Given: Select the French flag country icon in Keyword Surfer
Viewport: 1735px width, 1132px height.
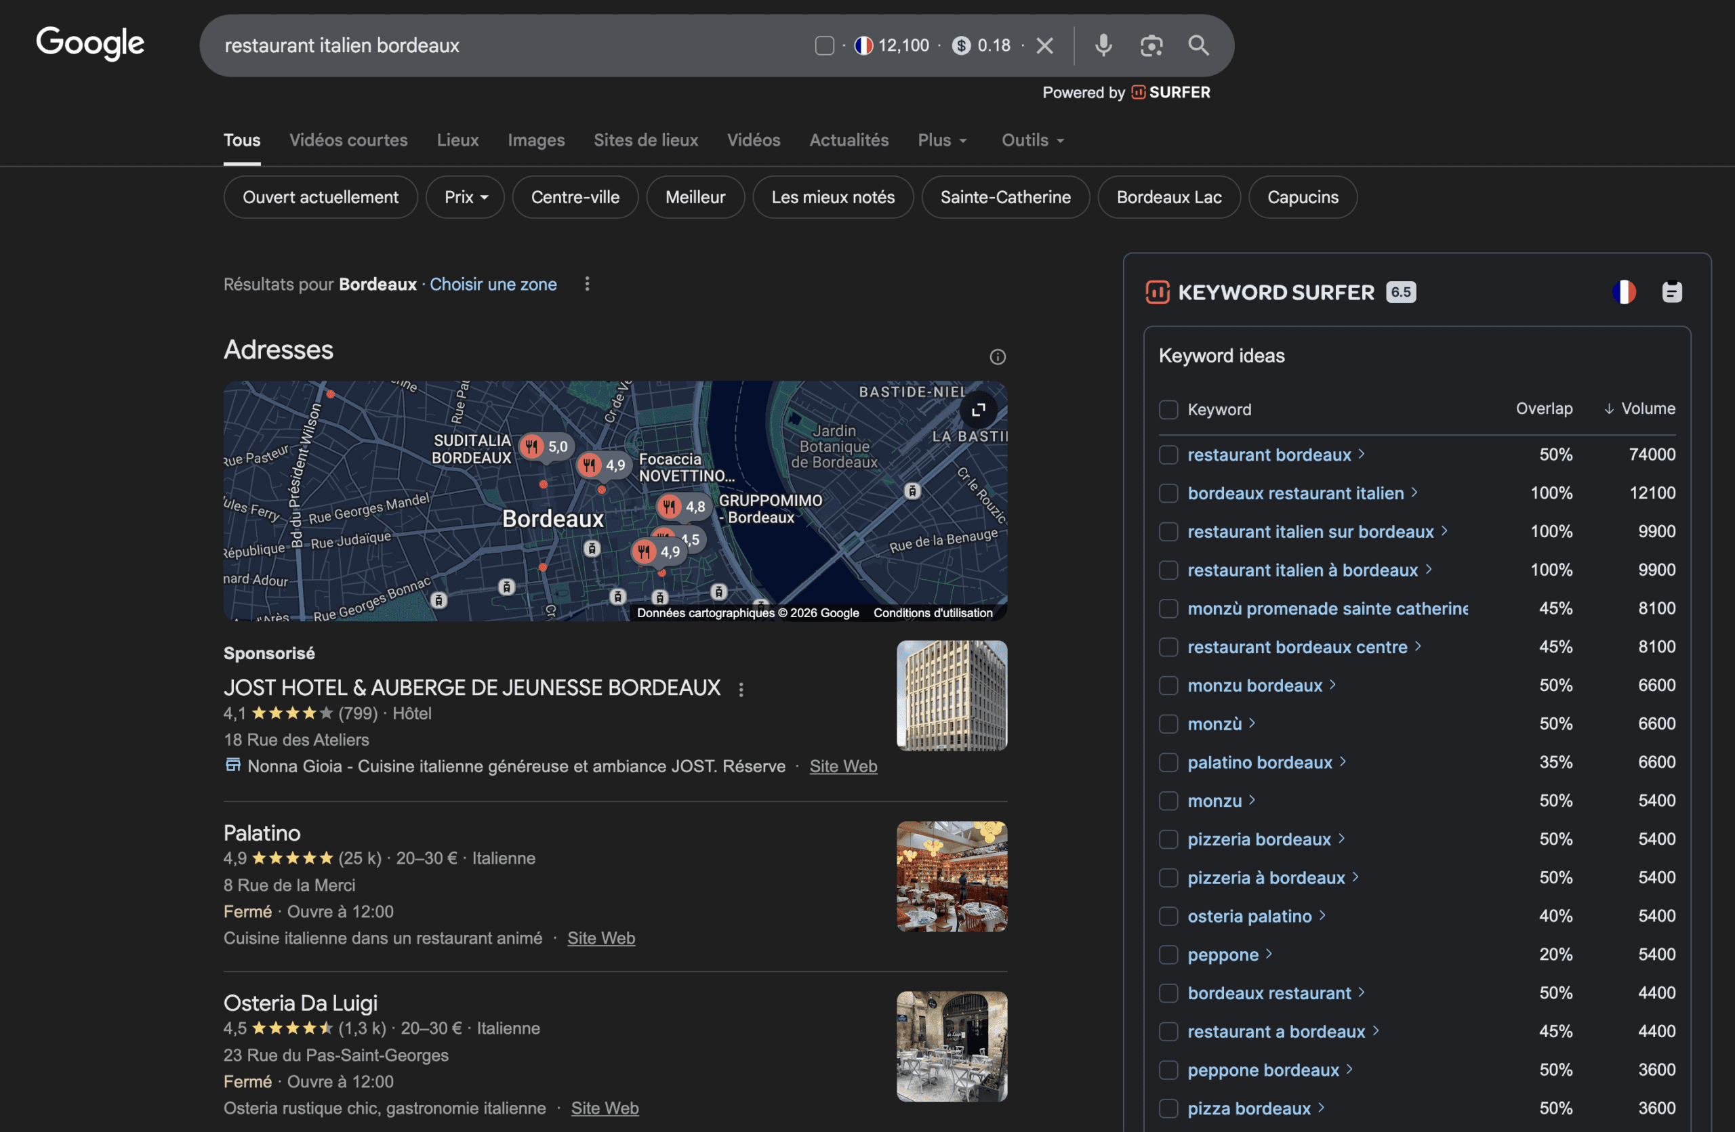Looking at the screenshot, I should click(1625, 291).
